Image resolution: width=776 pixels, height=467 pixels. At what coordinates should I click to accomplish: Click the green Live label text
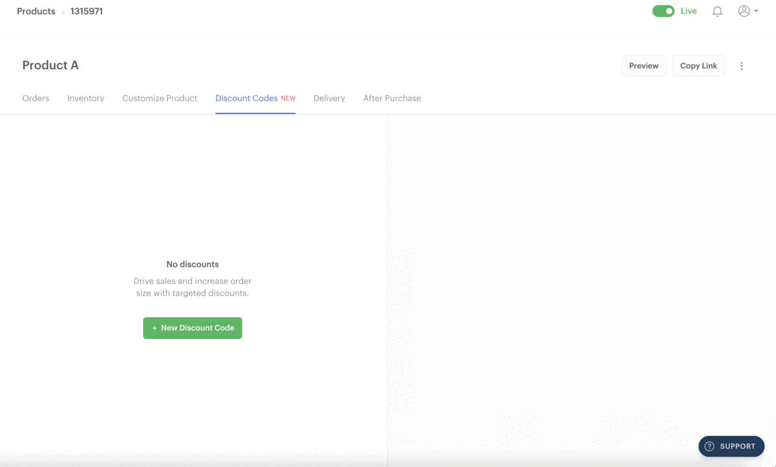[x=689, y=11]
